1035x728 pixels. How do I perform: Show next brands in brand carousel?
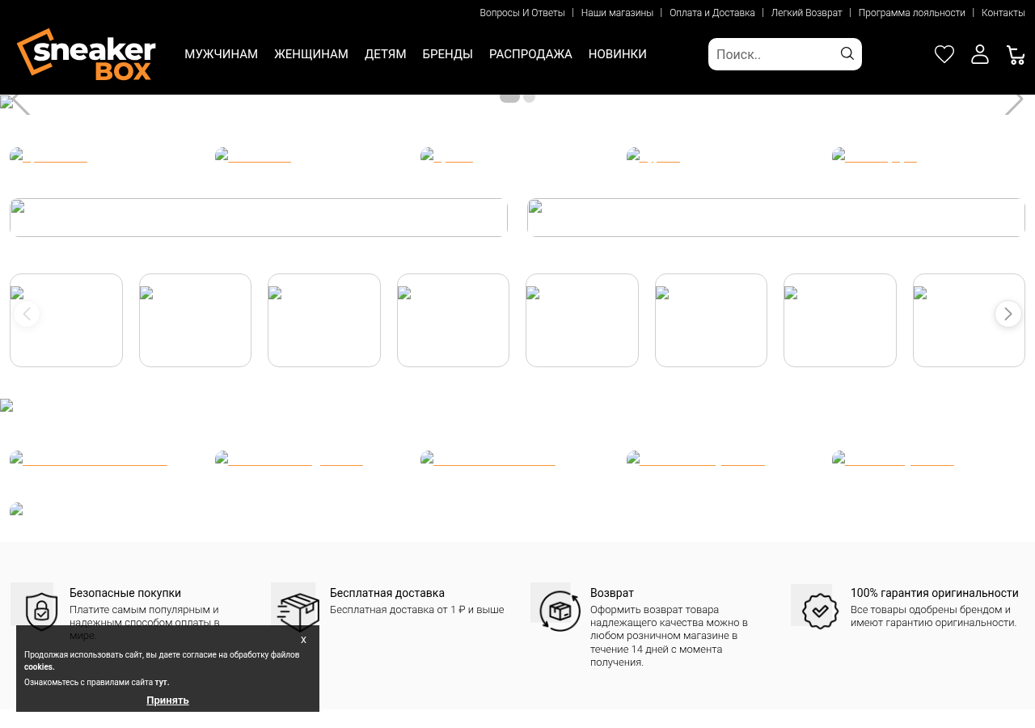[x=1008, y=314]
